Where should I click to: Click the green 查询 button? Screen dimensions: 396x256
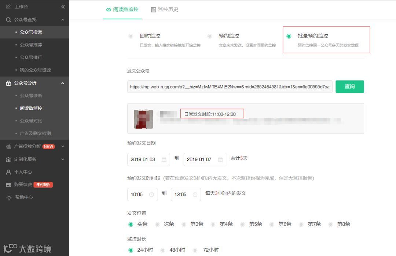point(349,87)
